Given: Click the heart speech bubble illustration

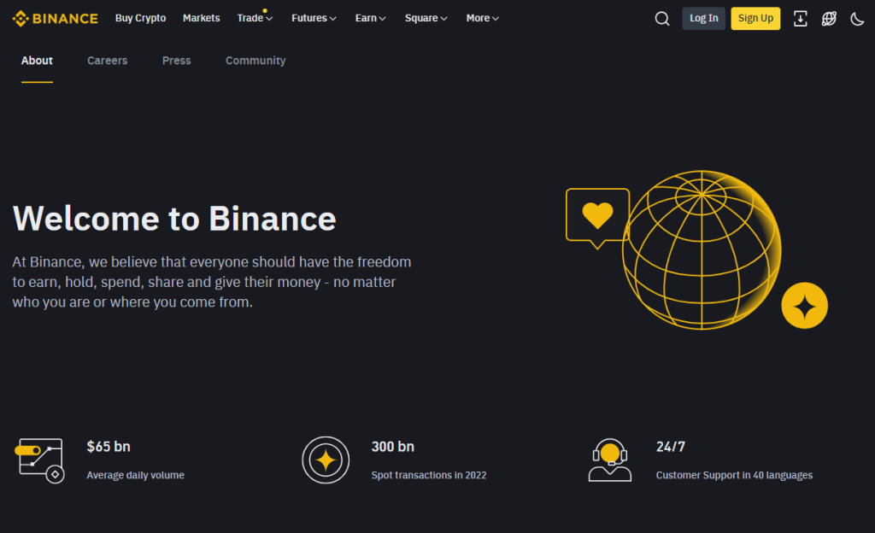Looking at the screenshot, I should [x=597, y=214].
